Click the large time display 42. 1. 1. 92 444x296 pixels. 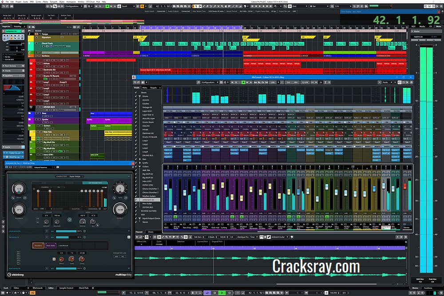pos(406,20)
